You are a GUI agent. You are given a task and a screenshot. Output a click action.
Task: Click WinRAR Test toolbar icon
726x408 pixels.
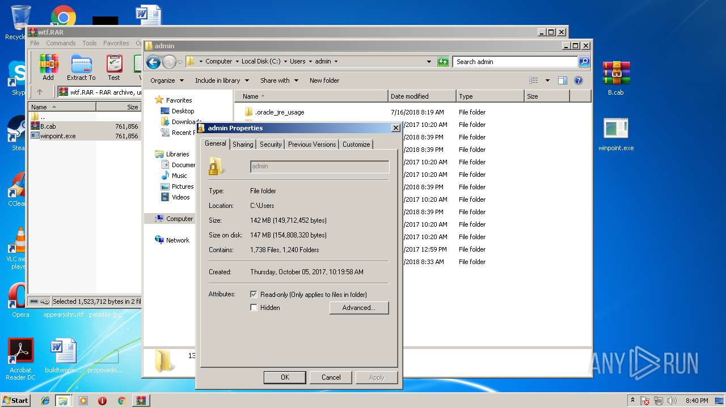114,67
